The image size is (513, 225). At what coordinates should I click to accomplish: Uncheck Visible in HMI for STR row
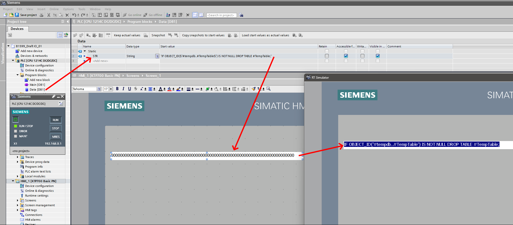pyautogui.click(x=378, y=56)
